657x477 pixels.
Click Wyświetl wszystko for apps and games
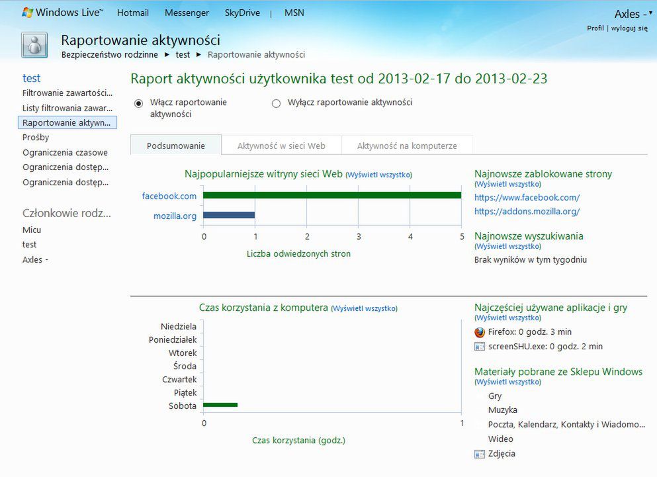click(508, 318)
